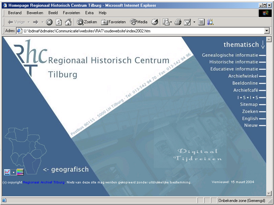Click the Regionaal Archief Tilburg hyperlink
This screenshot has width=274, height=205.
(44, 182)
